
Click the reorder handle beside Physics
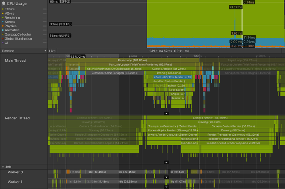point(44,26)
